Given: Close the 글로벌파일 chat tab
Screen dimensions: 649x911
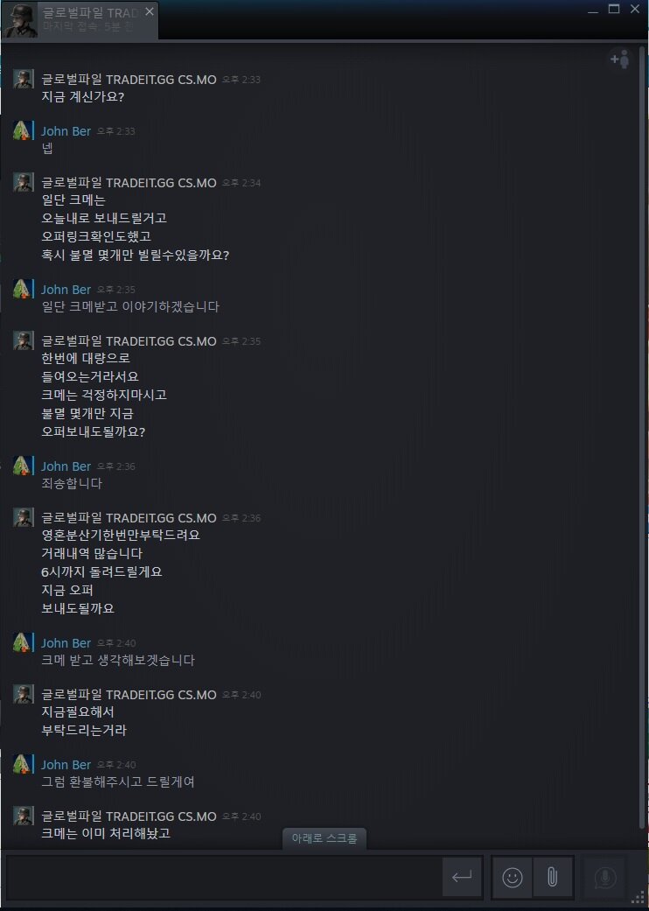Looking at the screenshot, I should 150,11.
